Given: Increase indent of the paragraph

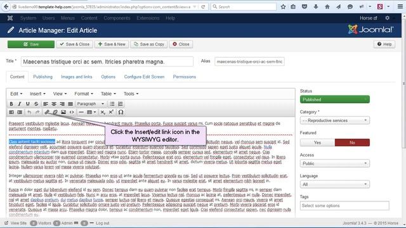Looking at the screenshot, I should pyautogui.click(x=20, y=112).
